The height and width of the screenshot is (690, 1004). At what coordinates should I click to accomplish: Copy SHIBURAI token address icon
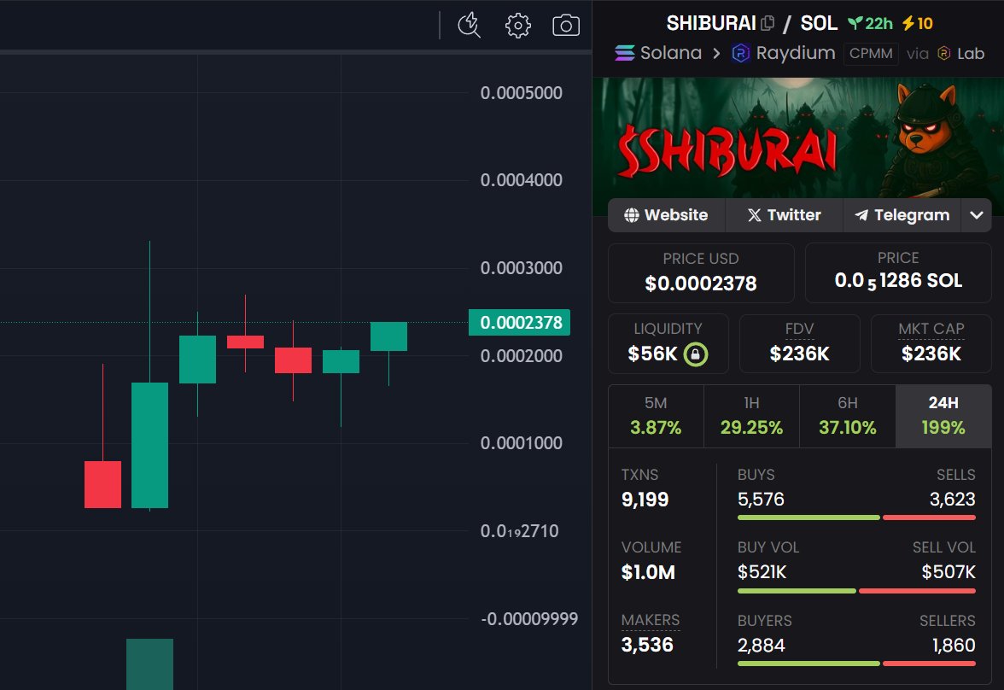point(768,24)
